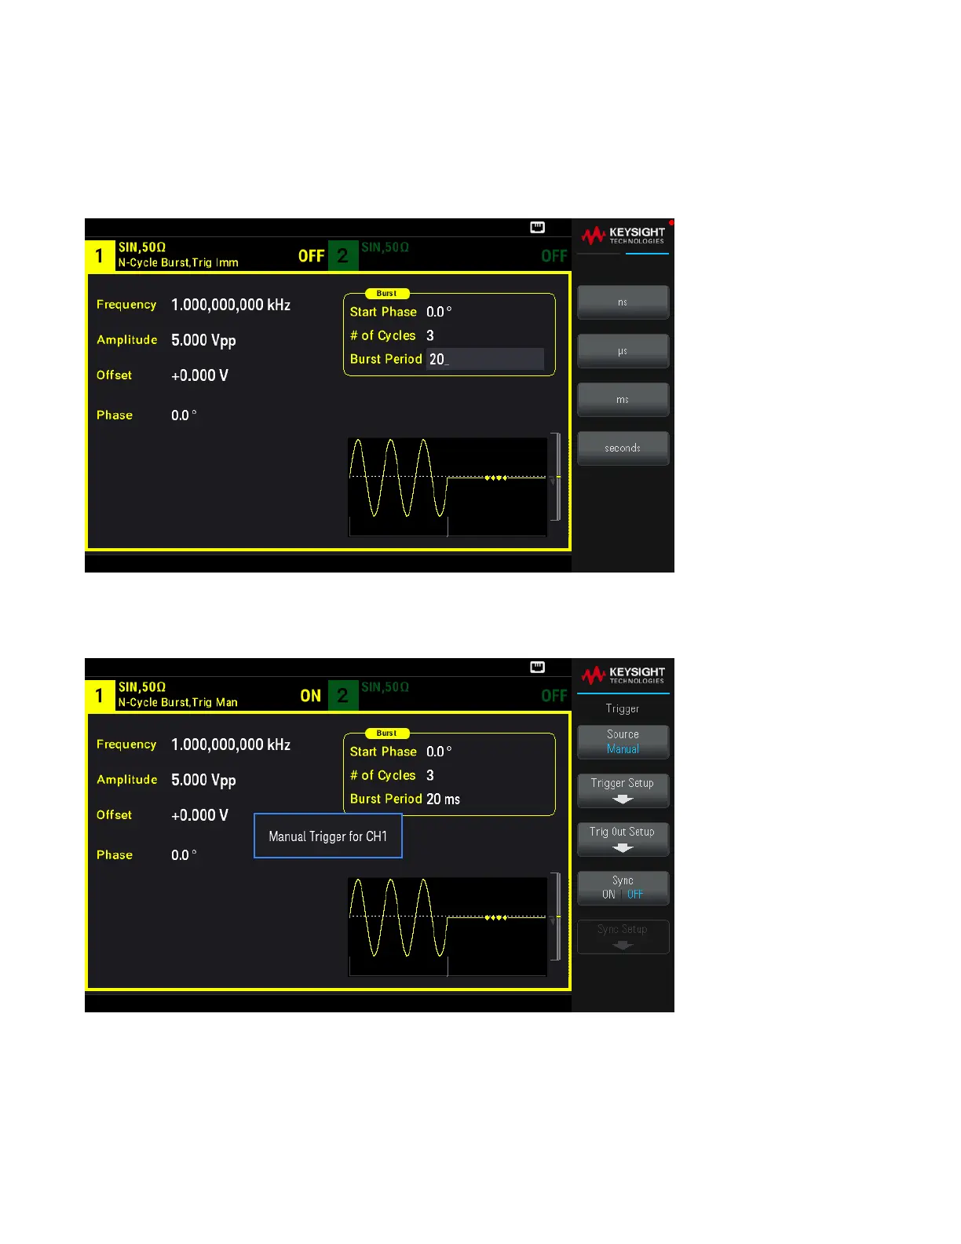Toggle the Sync ON/OFF softkey
Image resolution: width=961 pixels, height=1244 pixels.
(x=623, y=888)
